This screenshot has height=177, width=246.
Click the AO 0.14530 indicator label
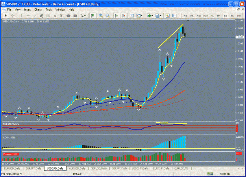point(9,138)
